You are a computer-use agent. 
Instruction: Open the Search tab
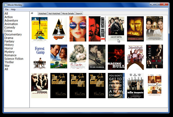pyautogui.click(x=79, y=13)
